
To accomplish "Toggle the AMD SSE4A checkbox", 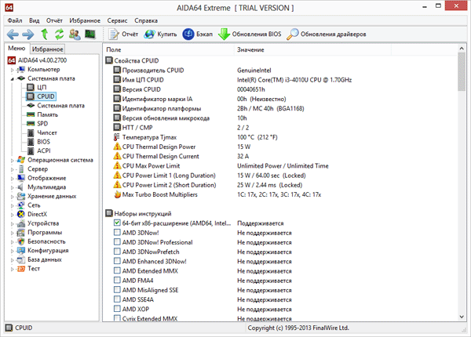I will pyautogui.click(x=117, y=299).
